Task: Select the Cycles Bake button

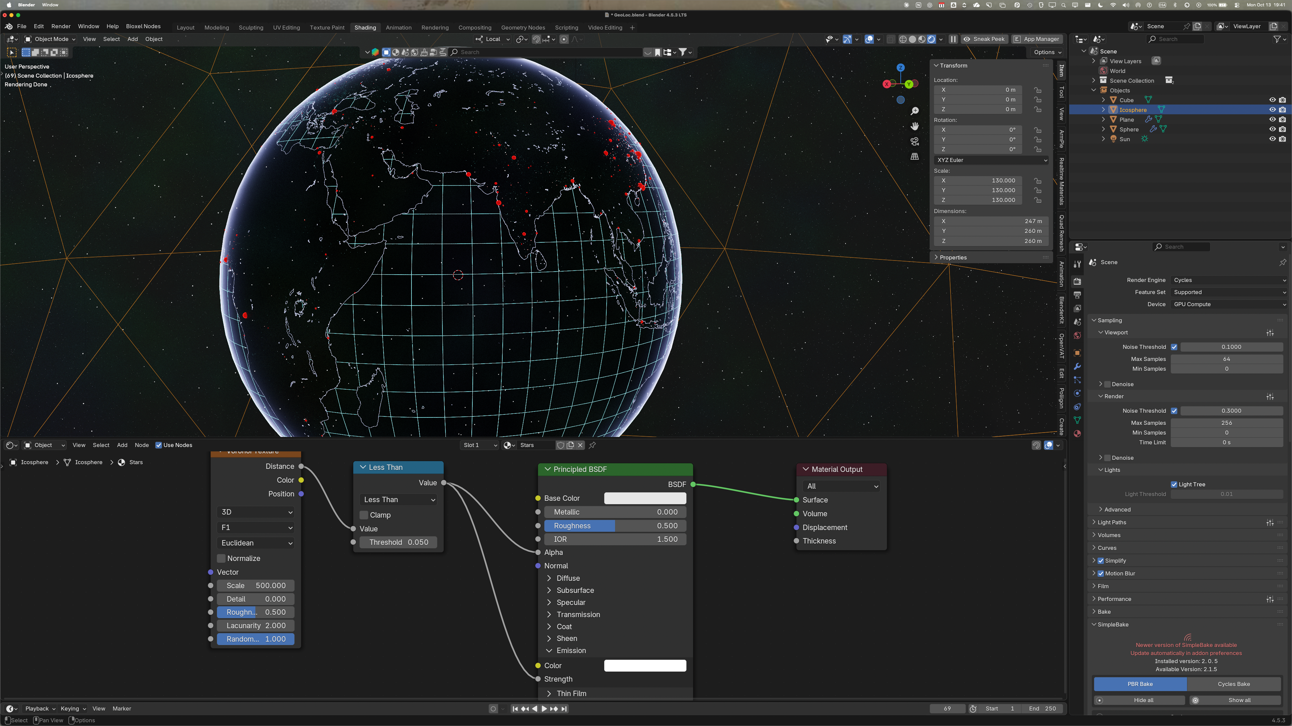Action: [1233, 684]
